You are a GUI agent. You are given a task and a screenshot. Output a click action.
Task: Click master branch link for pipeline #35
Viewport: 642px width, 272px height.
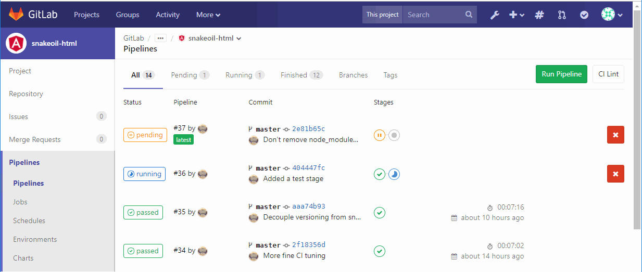coord(268,206)
